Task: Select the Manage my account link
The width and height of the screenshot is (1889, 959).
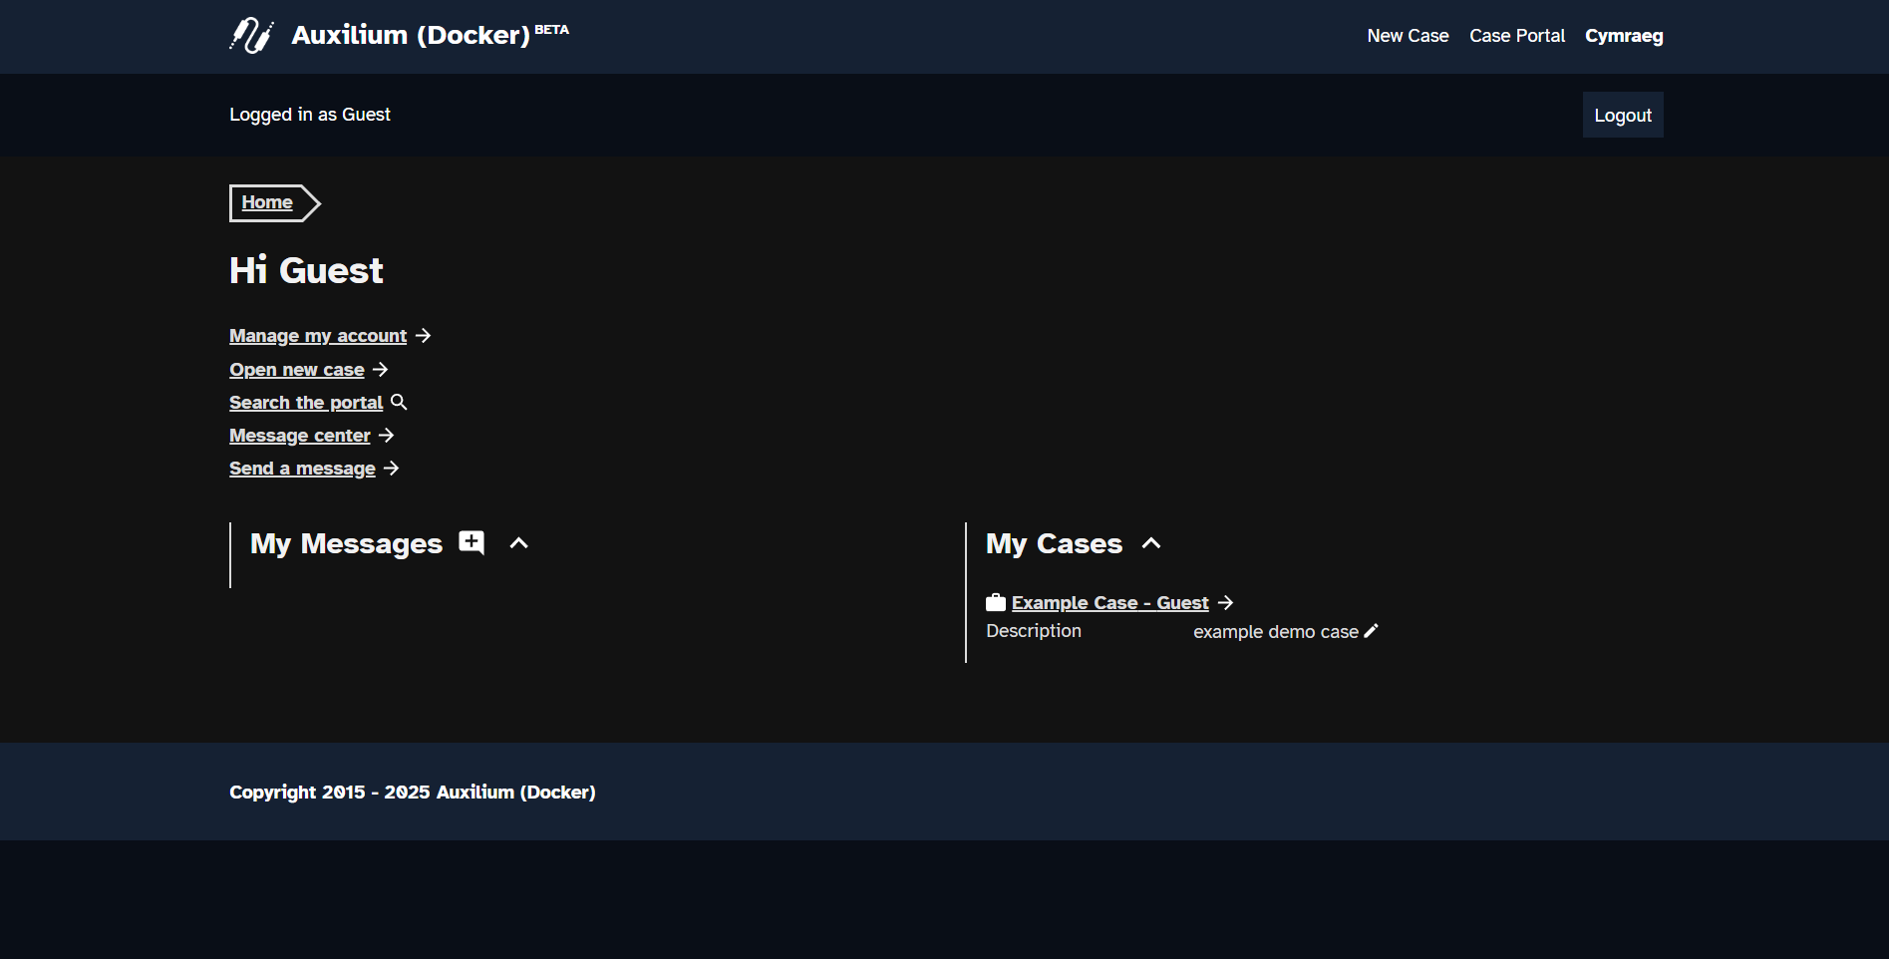Action: point(317,335)
